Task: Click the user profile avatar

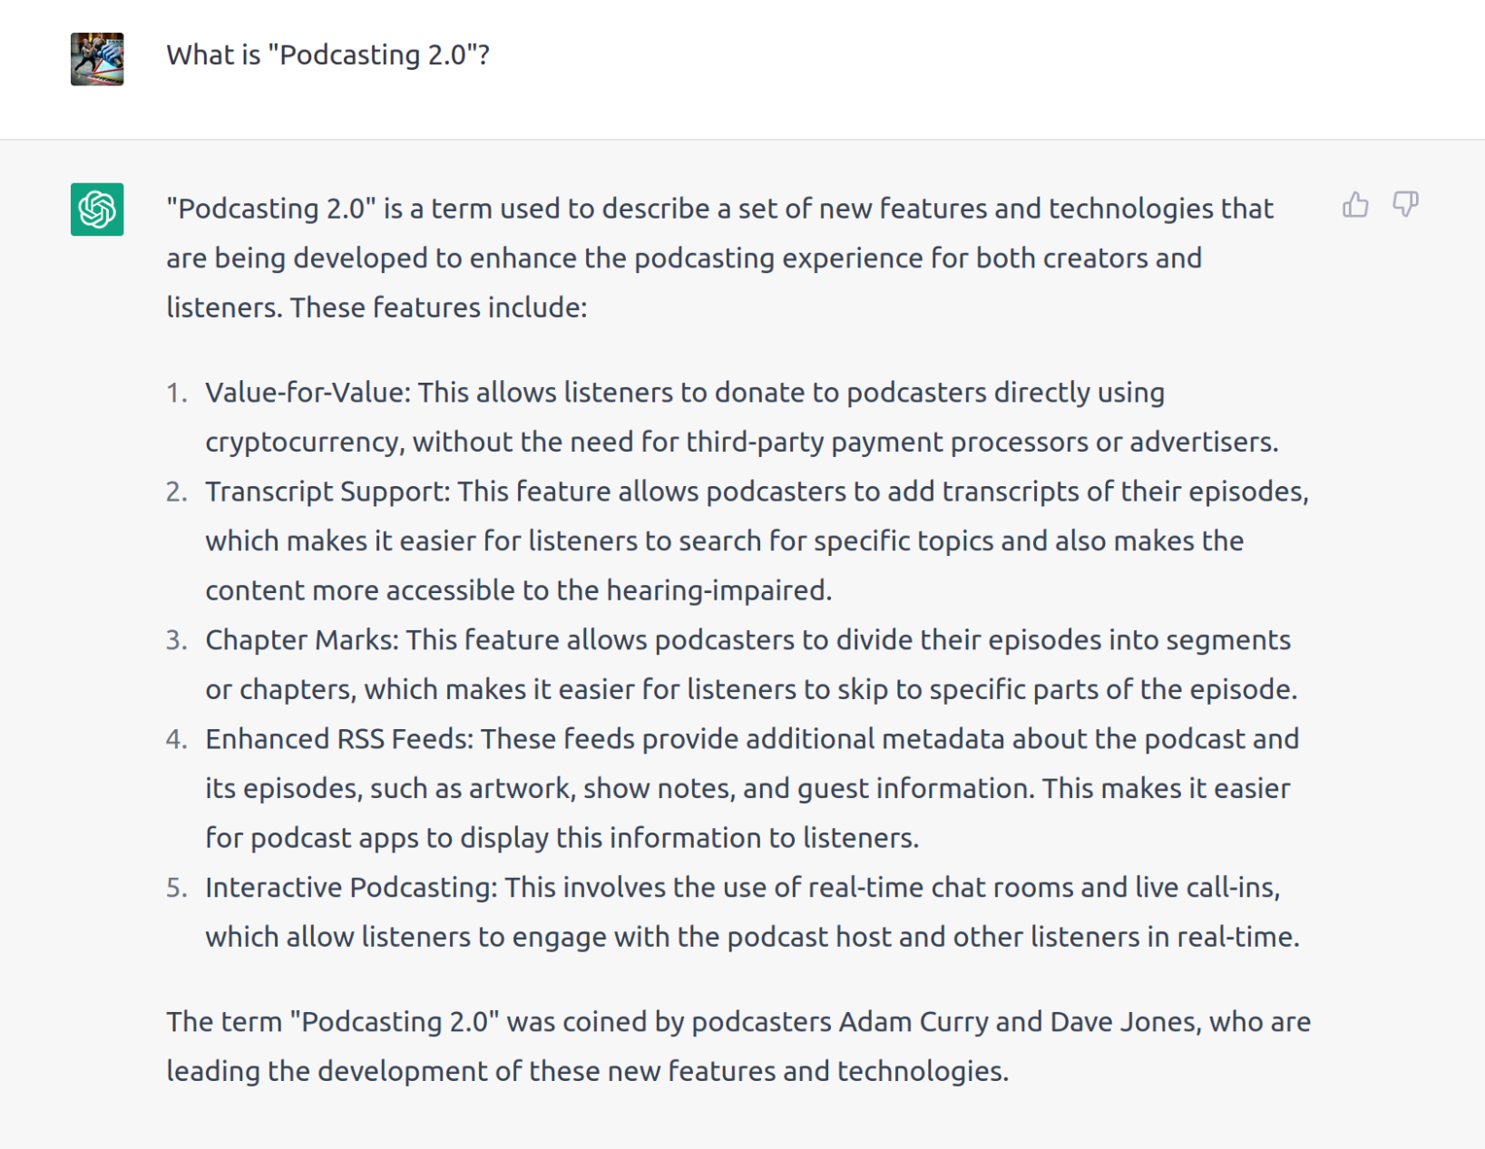Action: pos(97,59)
